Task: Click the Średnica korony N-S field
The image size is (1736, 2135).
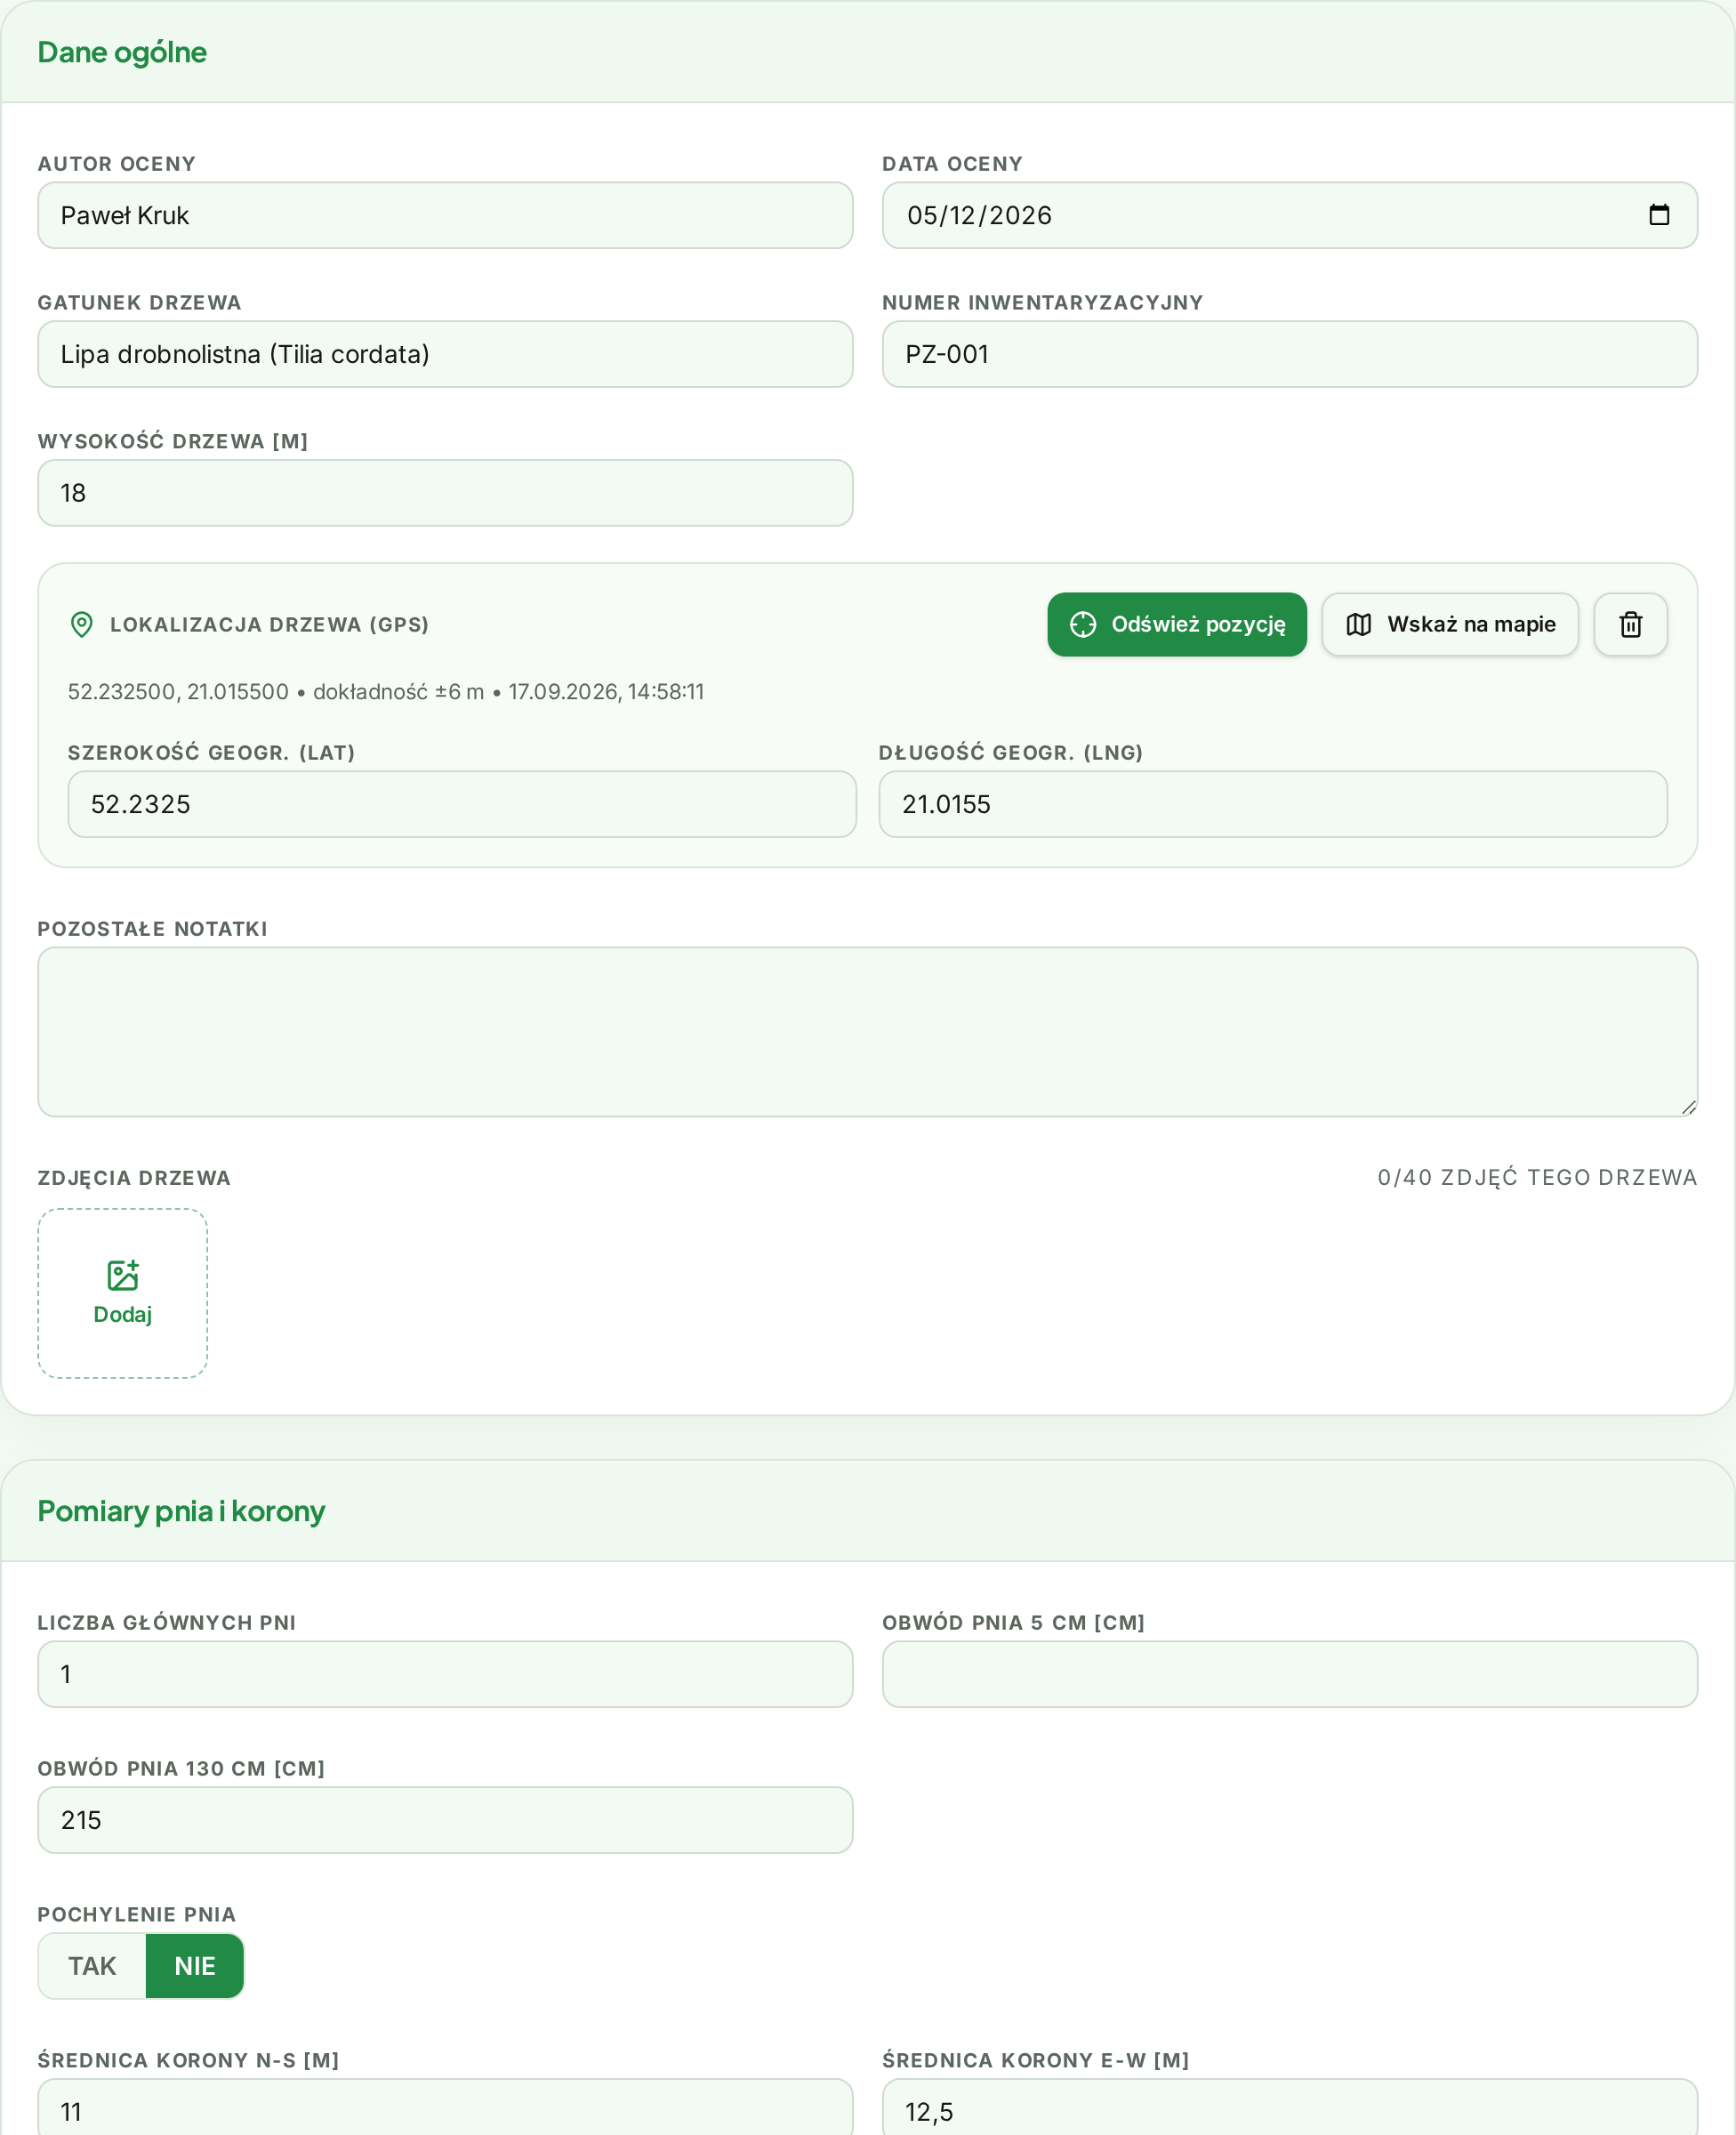Action: 445,2108
